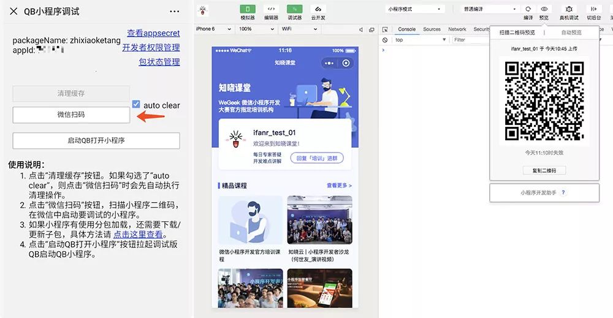Screen dimensions: 613x318
Task: Mute the simulator with the speaker icon
Action: tap(361, 29)
